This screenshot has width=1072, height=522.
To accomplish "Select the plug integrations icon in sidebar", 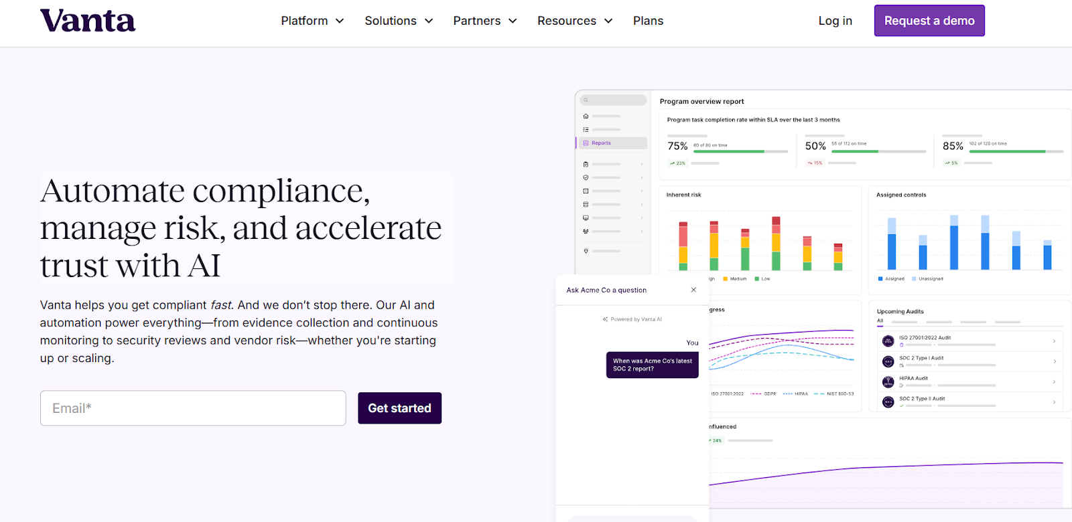I will click(586, 251).
